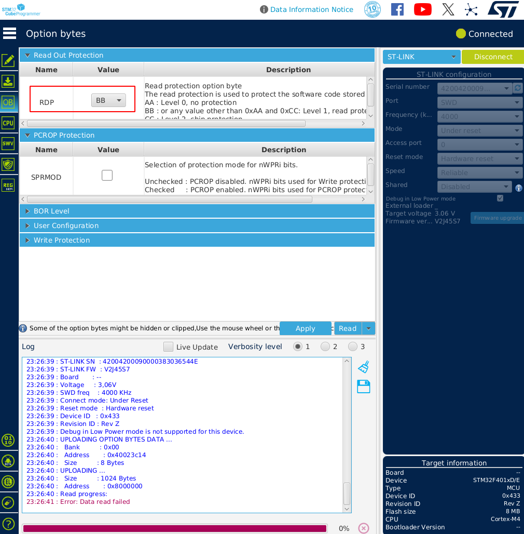Clear the log with broom icon

364,367
